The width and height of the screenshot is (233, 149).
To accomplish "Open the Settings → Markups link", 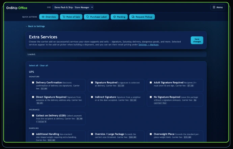I will pyautogui.click(x=149, y=44).
